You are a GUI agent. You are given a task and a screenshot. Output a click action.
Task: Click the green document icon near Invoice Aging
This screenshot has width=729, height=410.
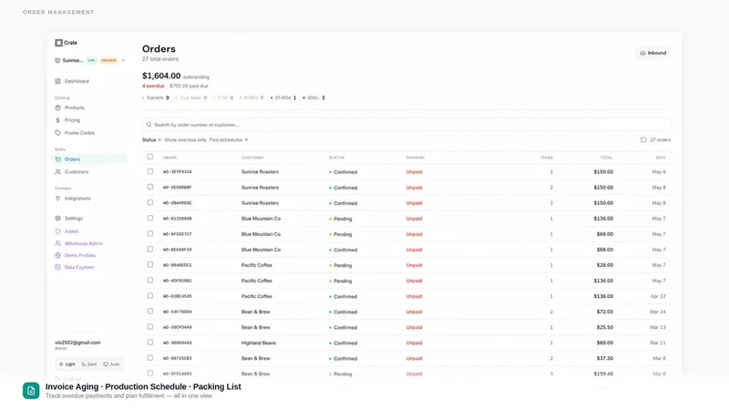(31, 391)
